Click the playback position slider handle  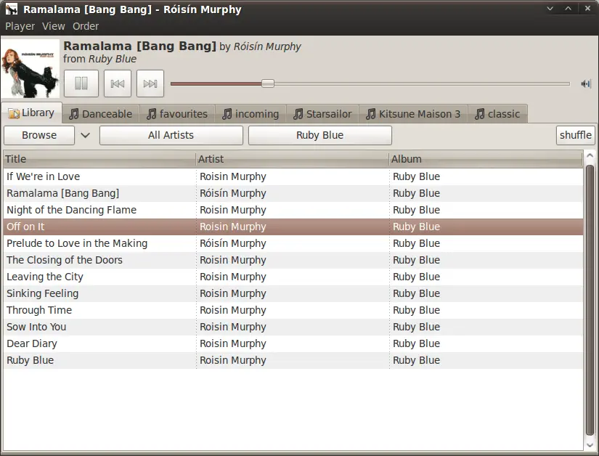point(268,84)
